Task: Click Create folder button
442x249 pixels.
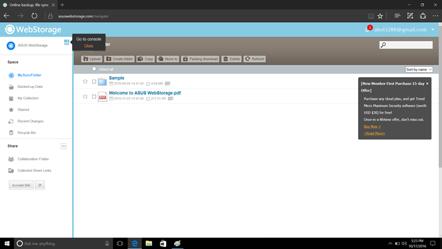Action: 119,59
